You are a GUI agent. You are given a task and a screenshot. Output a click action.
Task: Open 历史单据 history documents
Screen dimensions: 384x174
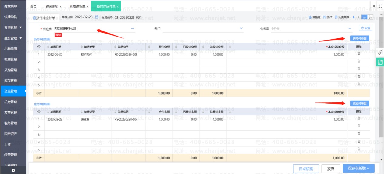pyautogui.click(x=342, y=18)
